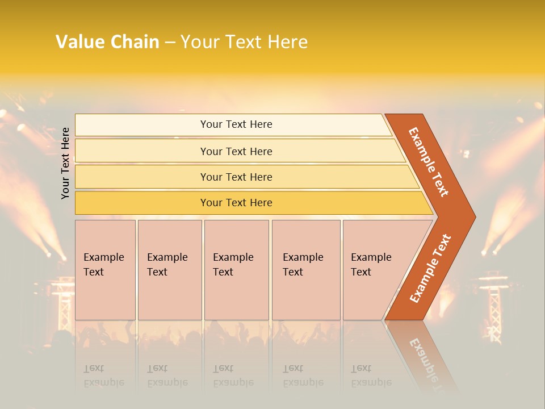Click the mirrored text beneath the middle box
This screenshot has width=545, height=409.
pos(233,376)
